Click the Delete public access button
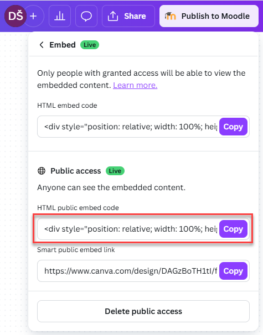The height and width of the screenshot is (335, 263). 143,311
